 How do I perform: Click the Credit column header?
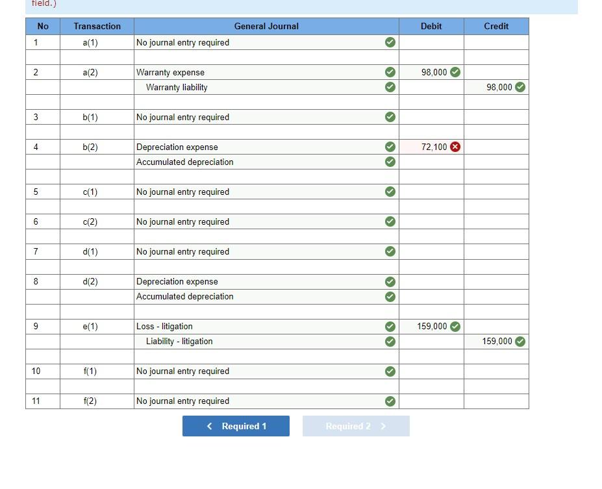point(496,26)
